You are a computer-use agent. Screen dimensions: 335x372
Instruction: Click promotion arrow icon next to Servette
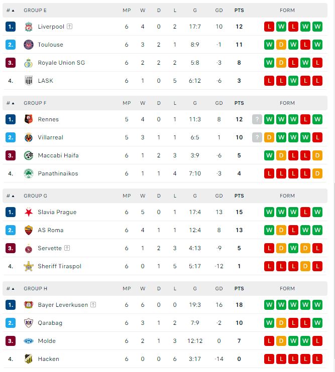[x=67, y=248]
